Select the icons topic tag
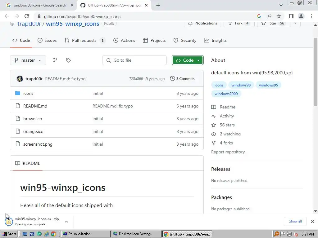318x238 pixels. pos(219,85)
